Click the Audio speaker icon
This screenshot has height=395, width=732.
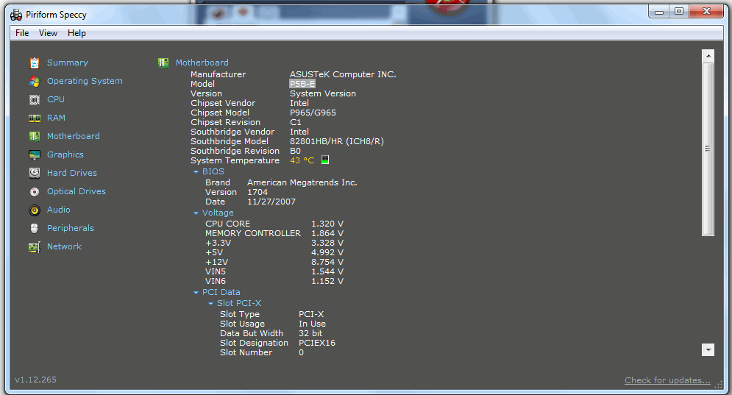(35, 210)
